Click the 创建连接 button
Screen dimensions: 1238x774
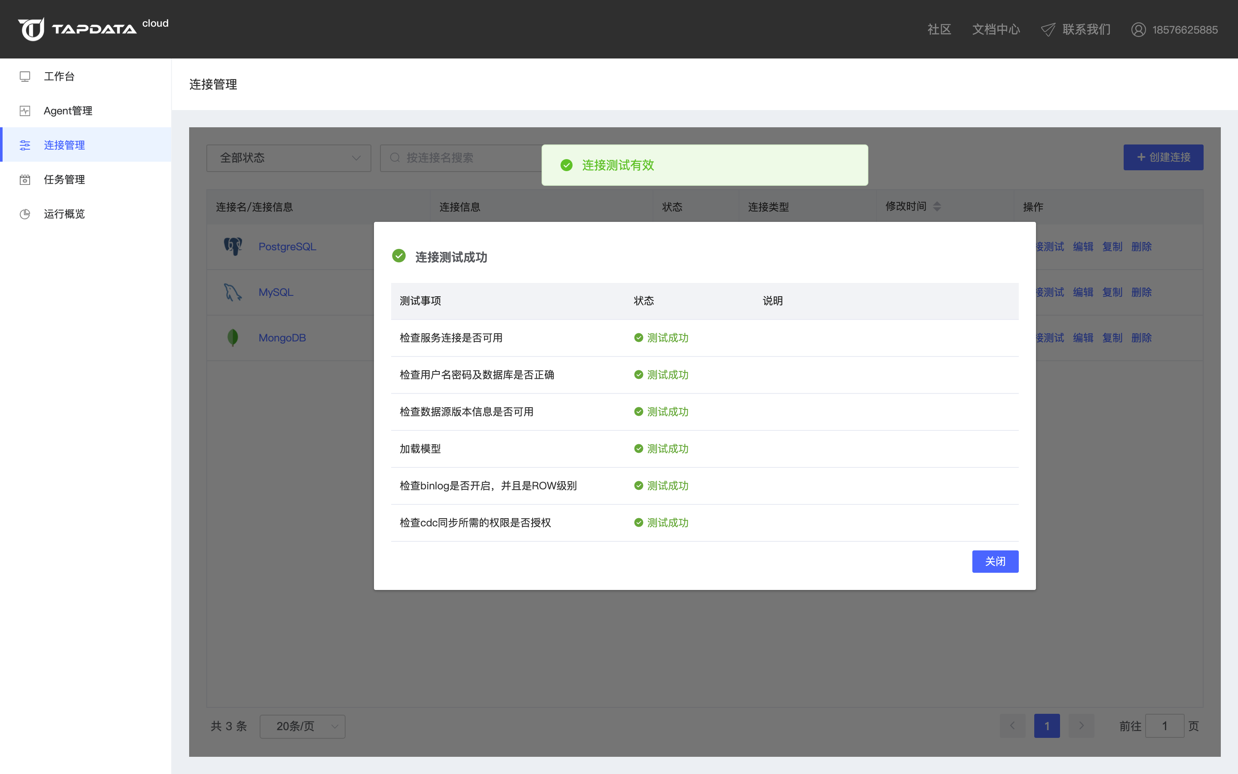point(1163,157)
